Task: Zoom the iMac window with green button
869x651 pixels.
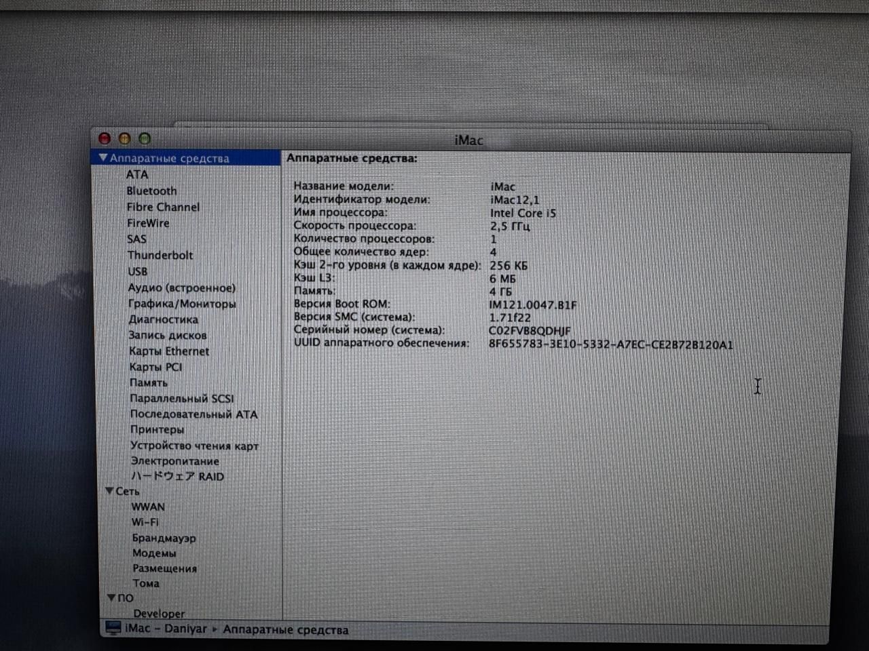Action: tap(145, 138)
